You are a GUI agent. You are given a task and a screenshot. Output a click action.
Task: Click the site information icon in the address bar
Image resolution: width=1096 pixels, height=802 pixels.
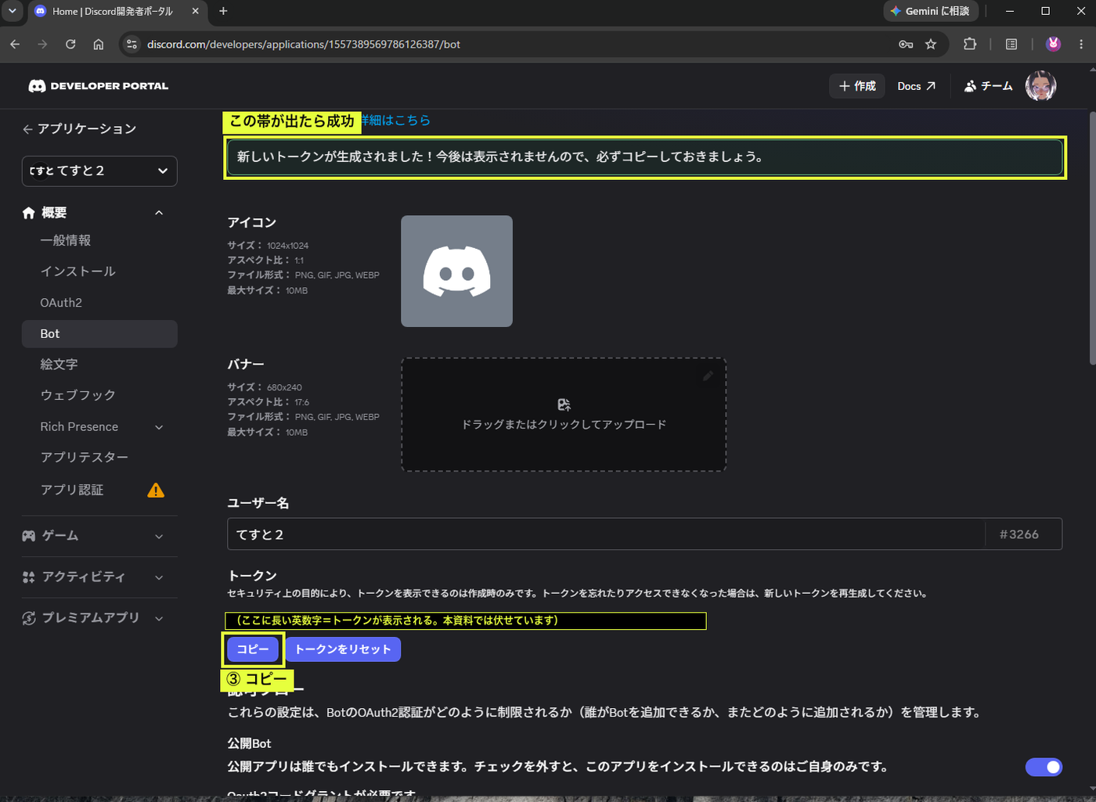pyautogui.click(x=132, y=45)
